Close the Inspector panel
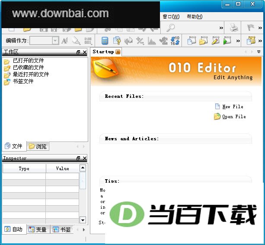 coord(85,158)
